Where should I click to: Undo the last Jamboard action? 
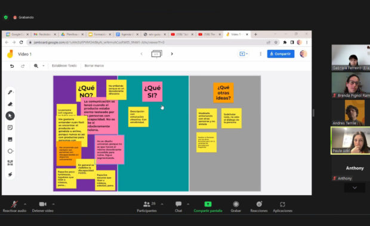(12, 66)
